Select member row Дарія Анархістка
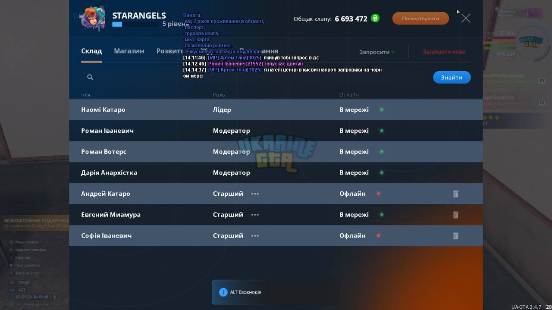Viewport: 552px width, 310px height. (x=276, y=172)
